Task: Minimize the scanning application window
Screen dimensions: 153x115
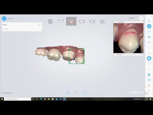Action: [147, 17]
